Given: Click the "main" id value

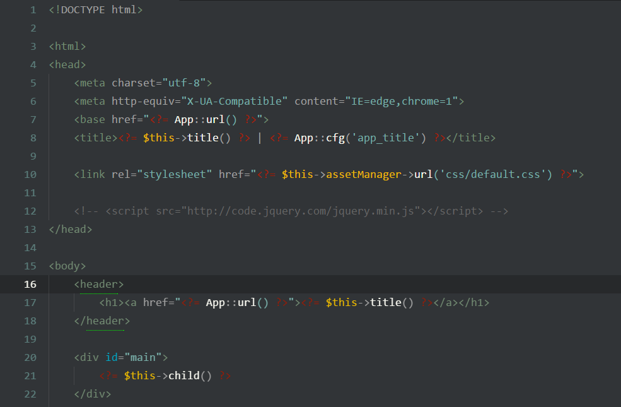Looking at the screenshot, I should coord(143,357).
